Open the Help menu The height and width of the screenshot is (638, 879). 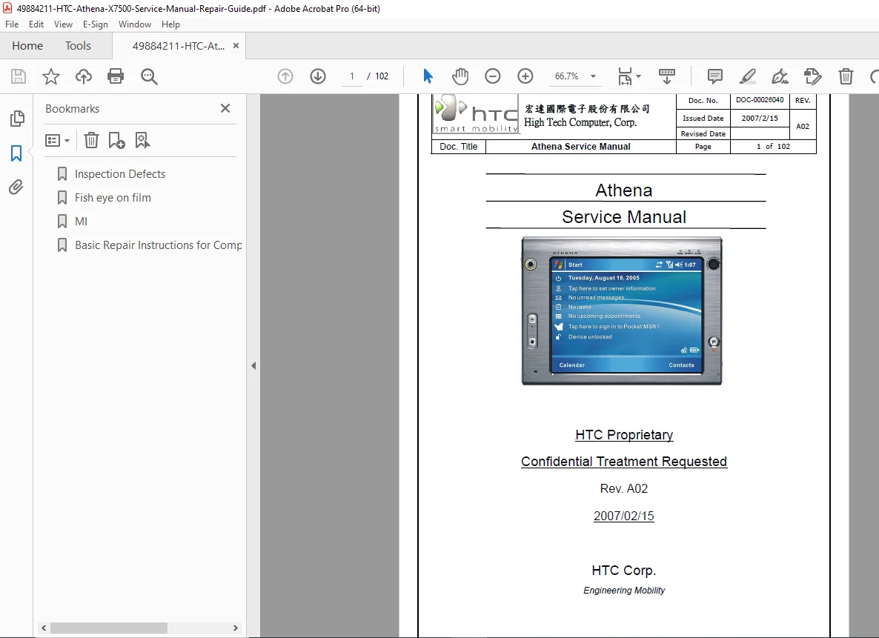pyautogui.click(x=170, y=24)
